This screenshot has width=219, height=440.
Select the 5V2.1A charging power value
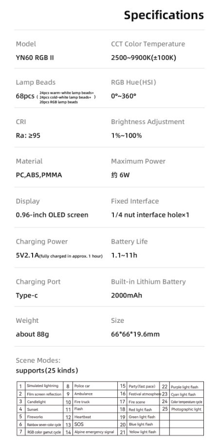[x=27, y=255]
